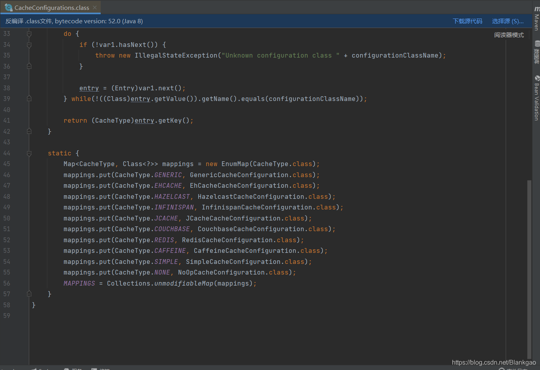Click the GENERIC enum constant
540x370 pixels.
pos(168,175)
